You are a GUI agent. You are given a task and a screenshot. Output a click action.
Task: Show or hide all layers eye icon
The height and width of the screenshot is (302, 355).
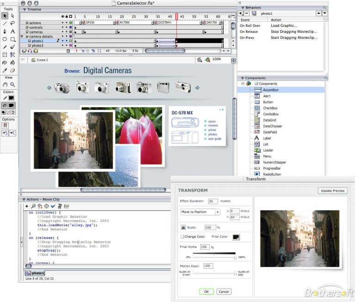(x=63, y=17)
